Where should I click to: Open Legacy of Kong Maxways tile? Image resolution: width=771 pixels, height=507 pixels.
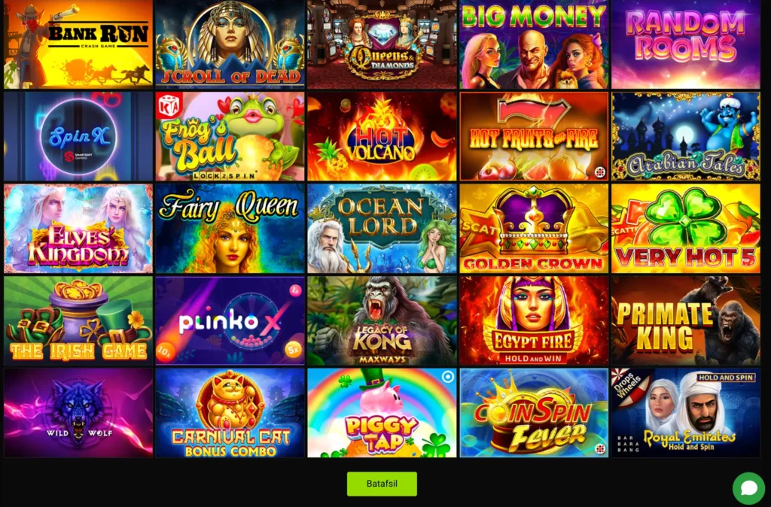382,320
